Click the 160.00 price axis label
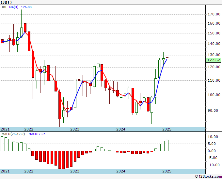 click(x=214, y=24)
